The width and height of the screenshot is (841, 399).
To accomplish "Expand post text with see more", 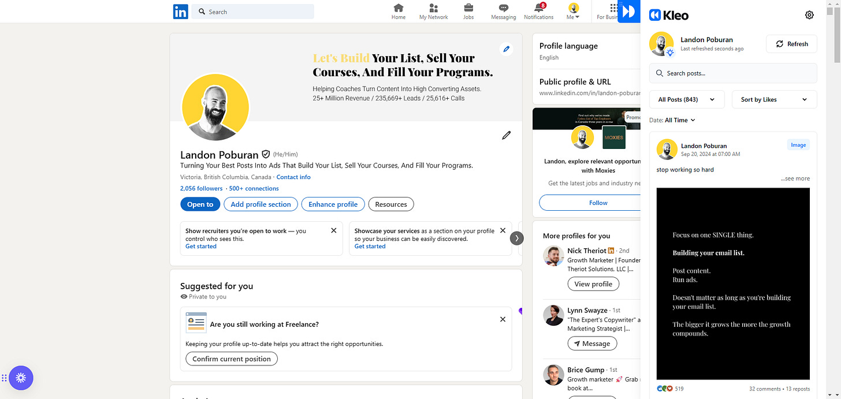I will (x=795, y=178).
